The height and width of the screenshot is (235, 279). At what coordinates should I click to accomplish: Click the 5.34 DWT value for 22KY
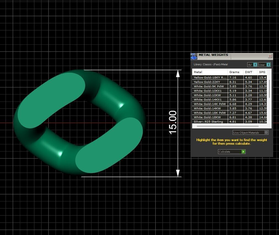(248, 82)
